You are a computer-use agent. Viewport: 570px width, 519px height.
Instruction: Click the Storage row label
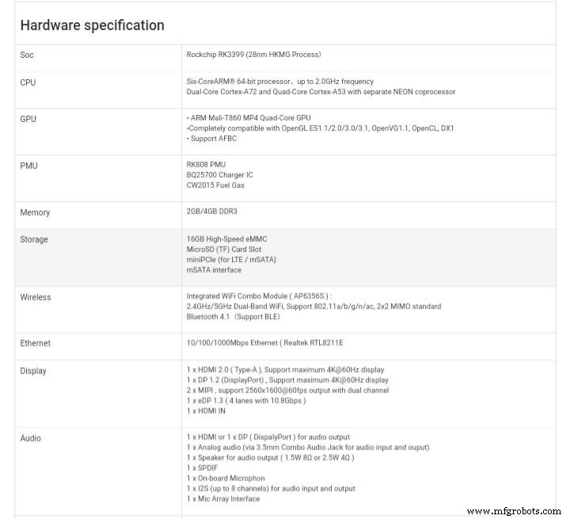[x=34, y=239]
